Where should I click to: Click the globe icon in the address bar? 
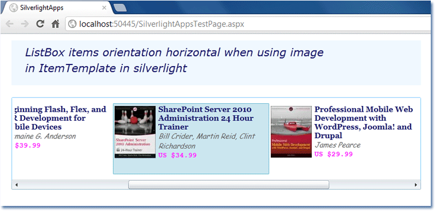72,24
